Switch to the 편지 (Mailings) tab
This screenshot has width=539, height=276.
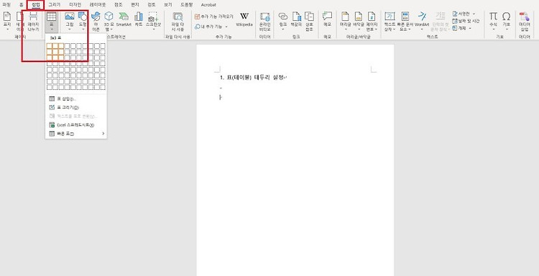135,5
